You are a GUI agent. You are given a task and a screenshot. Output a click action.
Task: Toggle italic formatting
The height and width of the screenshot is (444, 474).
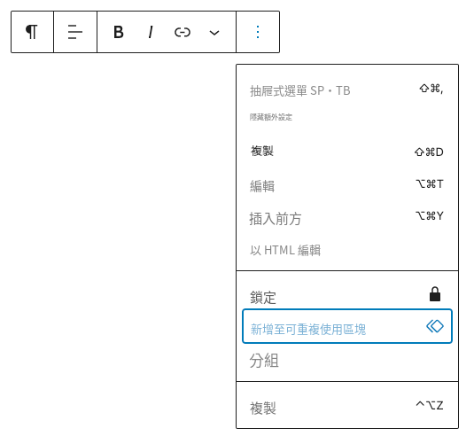(151, 32)
